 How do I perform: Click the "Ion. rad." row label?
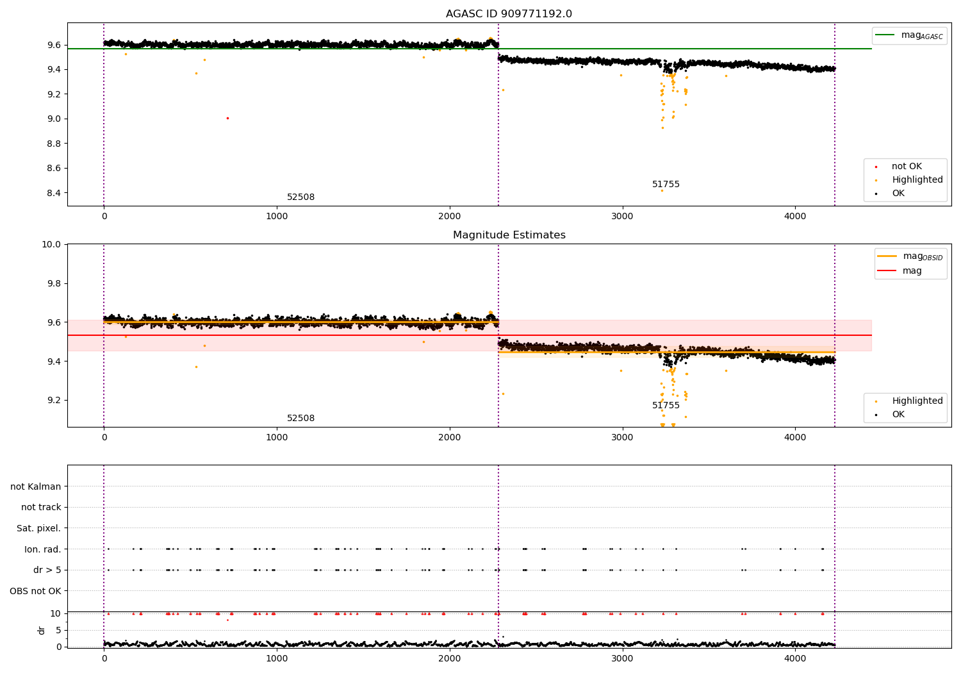pos(43,549)
